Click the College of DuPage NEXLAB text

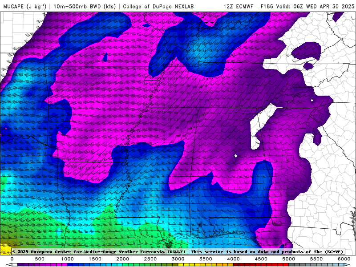tap(158, 6)
